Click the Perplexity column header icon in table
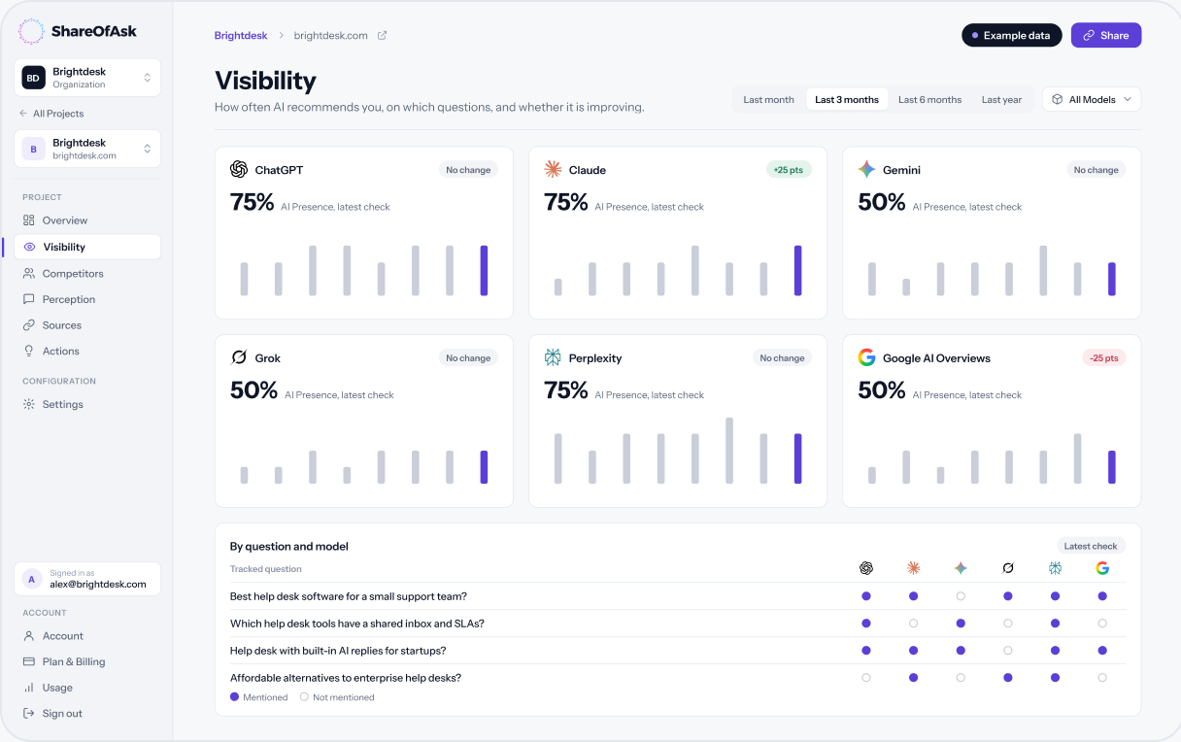 coord(1055,568)
